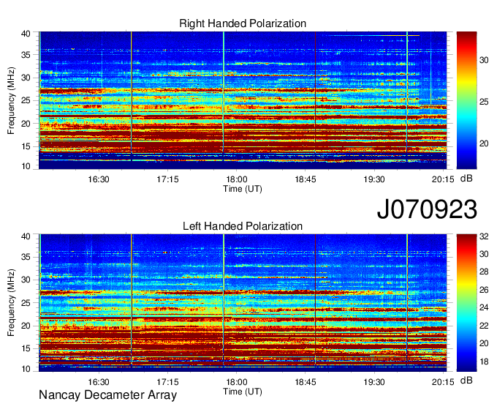
Task: Click the 25 MHz label on bottom plot axis
Action: [26, 303]
